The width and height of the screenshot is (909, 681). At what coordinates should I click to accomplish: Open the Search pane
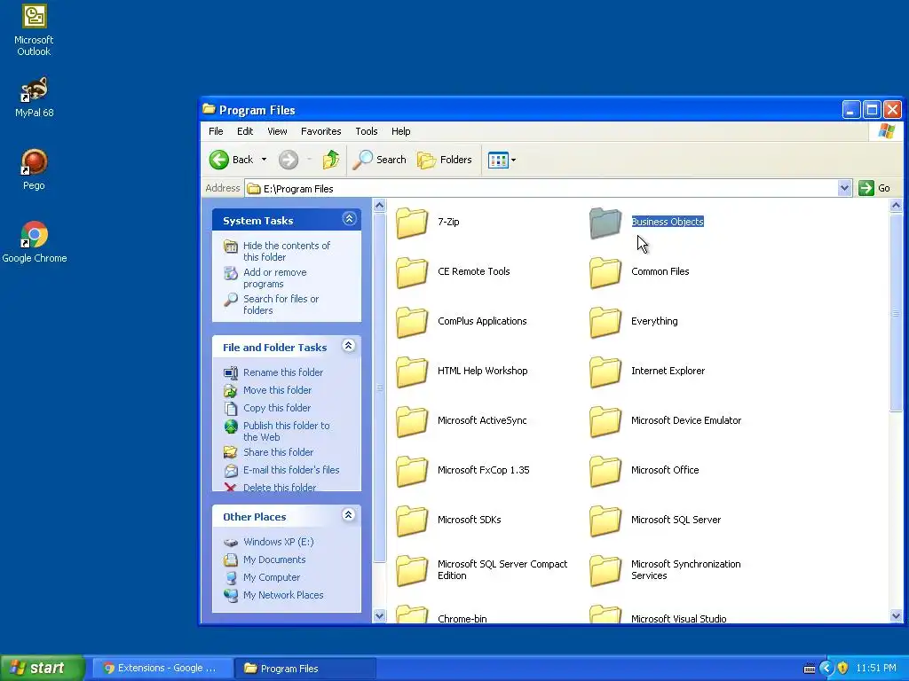[x=380, y=160]
